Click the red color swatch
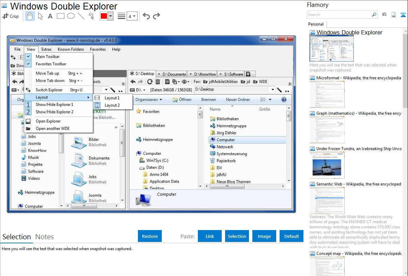The width and height of the screenshot is (408, 276). point(104,16)
